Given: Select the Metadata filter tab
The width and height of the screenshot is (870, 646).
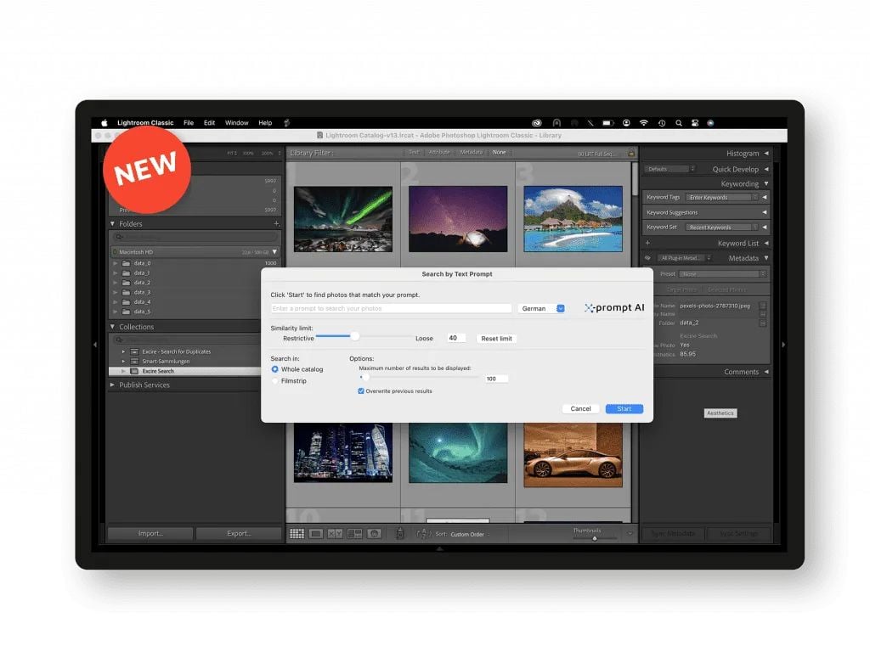Looking at the screenshot, I should tap(471, 152).
